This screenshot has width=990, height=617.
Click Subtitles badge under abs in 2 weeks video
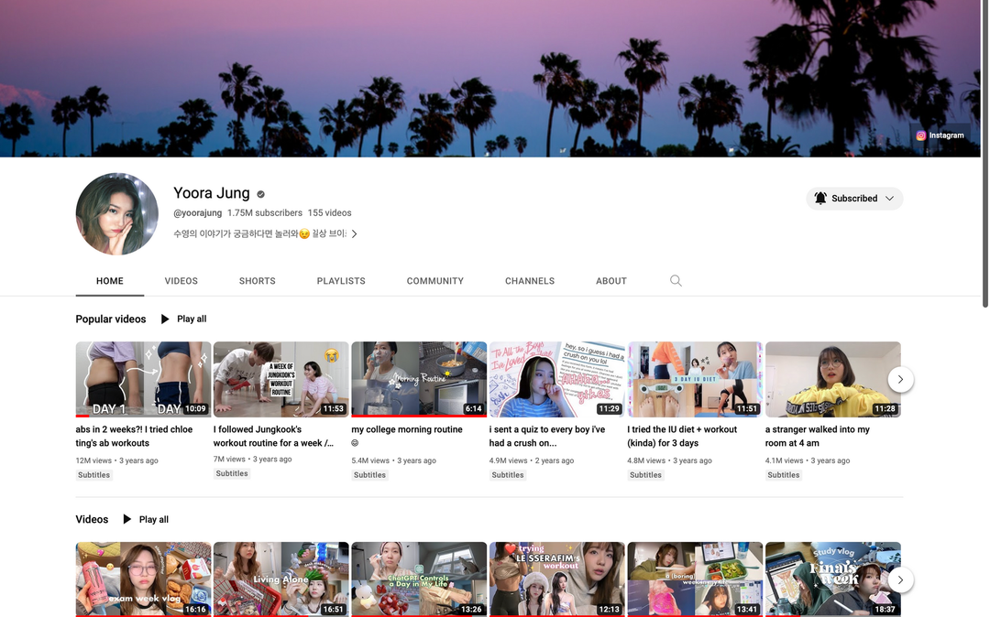tap(94, 475)
